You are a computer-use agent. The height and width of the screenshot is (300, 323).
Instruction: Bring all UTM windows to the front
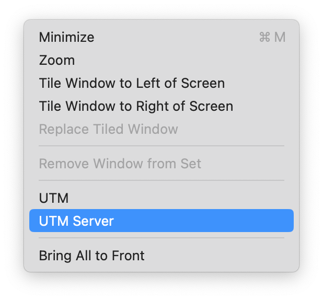click(x=91, y=256)
